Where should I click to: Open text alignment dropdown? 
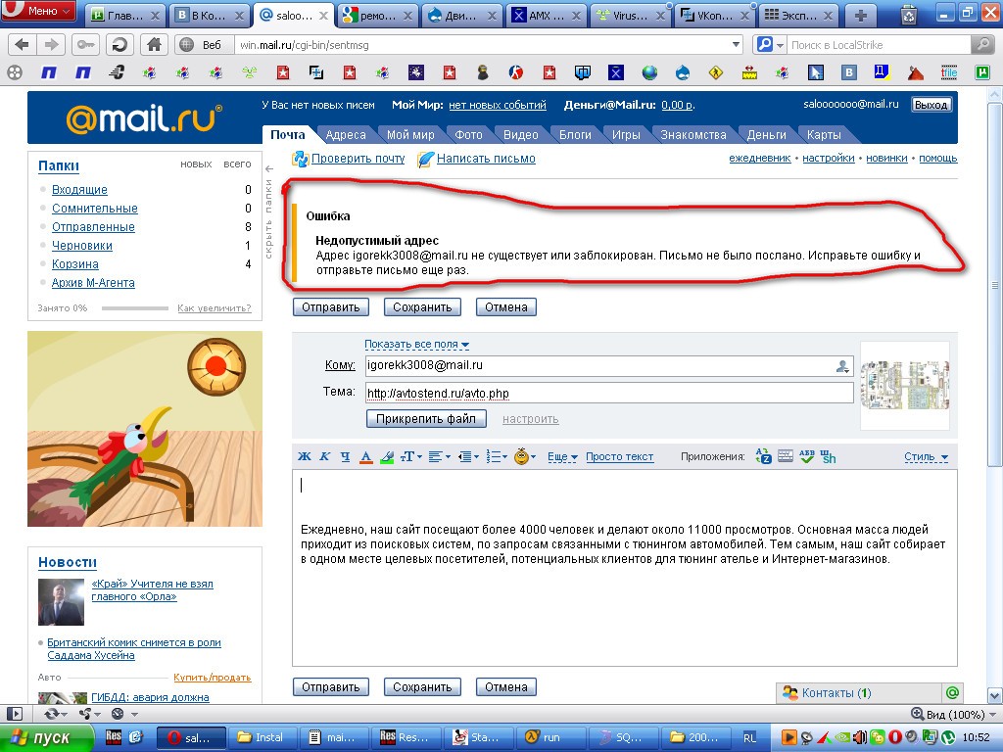tap(439, 456)
